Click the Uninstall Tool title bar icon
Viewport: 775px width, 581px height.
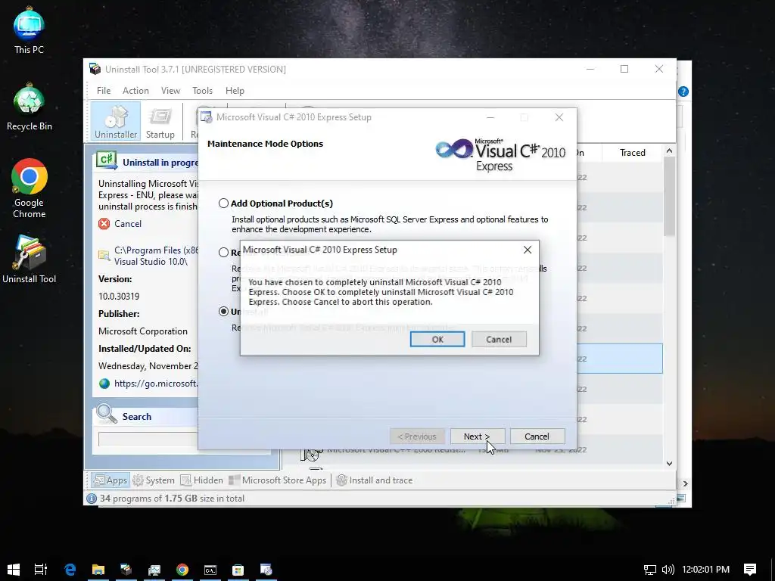(95, 69)
